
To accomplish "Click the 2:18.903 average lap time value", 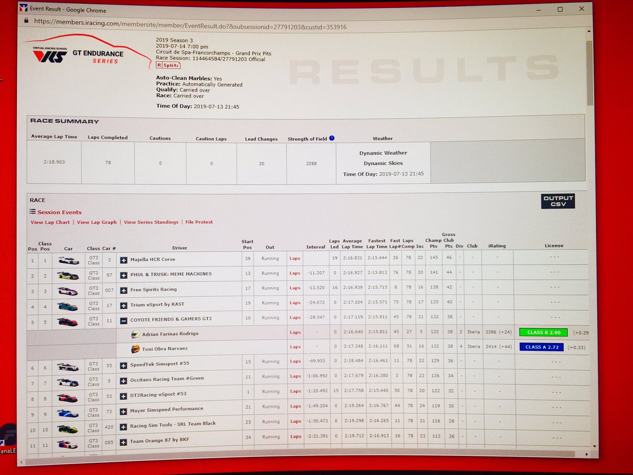I will point(55,162).
